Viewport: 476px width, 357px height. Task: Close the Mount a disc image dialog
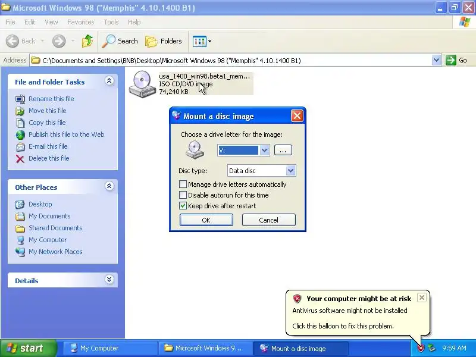coord(297,115)
